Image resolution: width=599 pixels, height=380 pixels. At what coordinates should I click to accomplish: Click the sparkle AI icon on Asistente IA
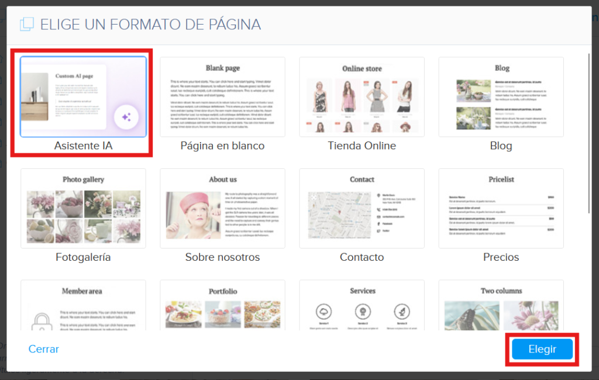point(126,117)
